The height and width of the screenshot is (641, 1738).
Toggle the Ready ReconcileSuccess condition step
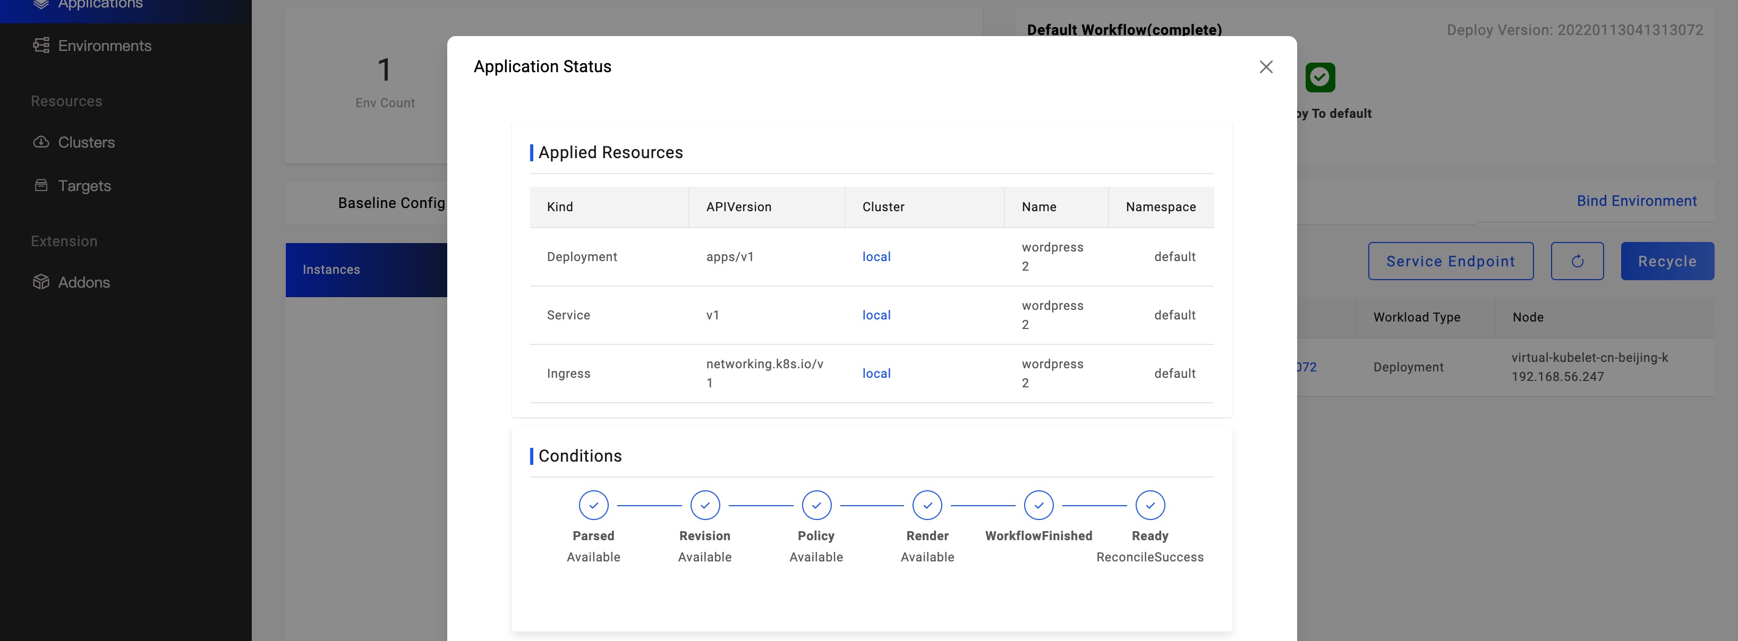[1149, 505]
